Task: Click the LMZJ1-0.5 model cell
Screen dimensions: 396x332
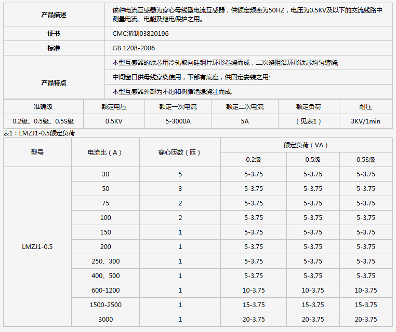Action: pos(37,247)
